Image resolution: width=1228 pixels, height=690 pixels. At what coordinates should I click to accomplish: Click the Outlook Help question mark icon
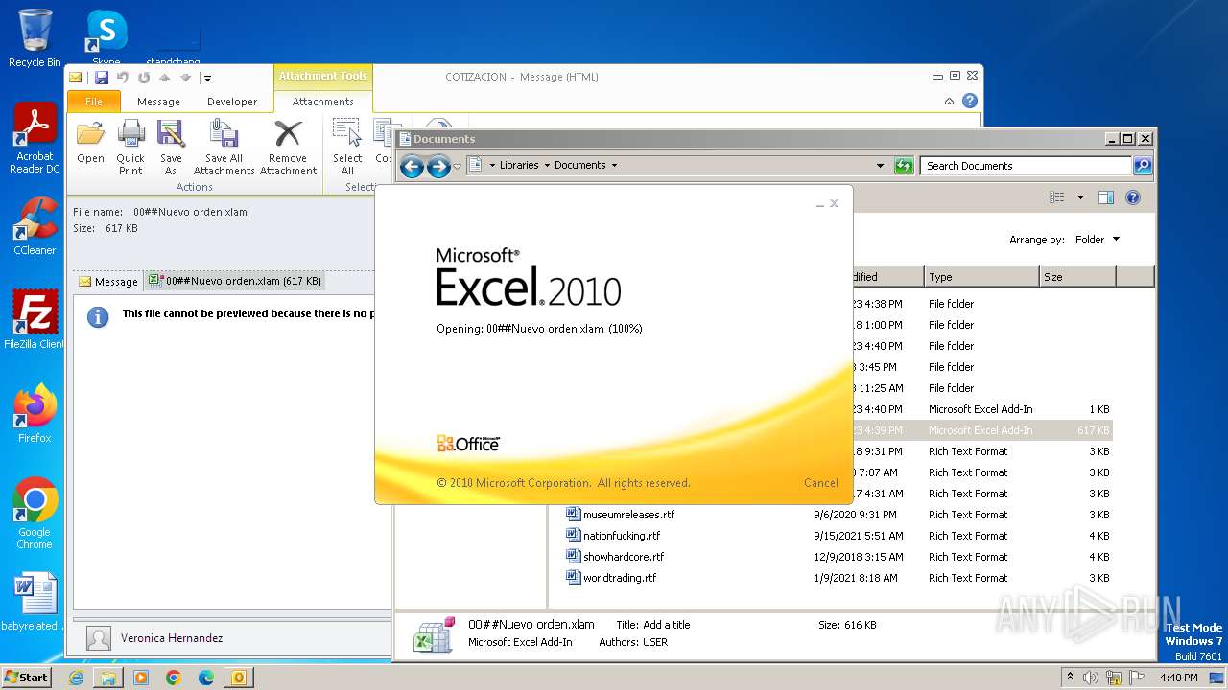point(970,101)
